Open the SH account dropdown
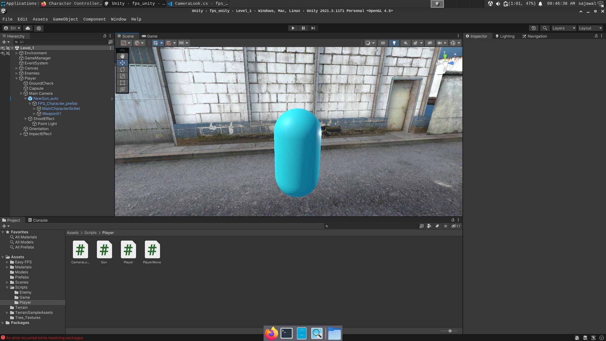Viewport: 606px width, 341px height. click(x=12, y=28)
